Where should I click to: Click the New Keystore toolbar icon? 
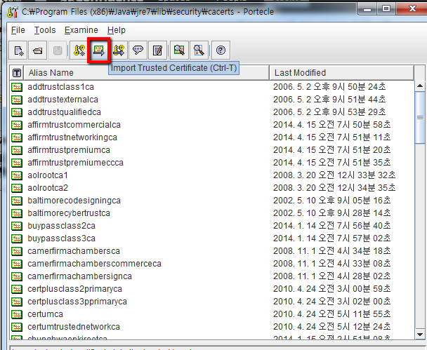[x=18, y=51]
